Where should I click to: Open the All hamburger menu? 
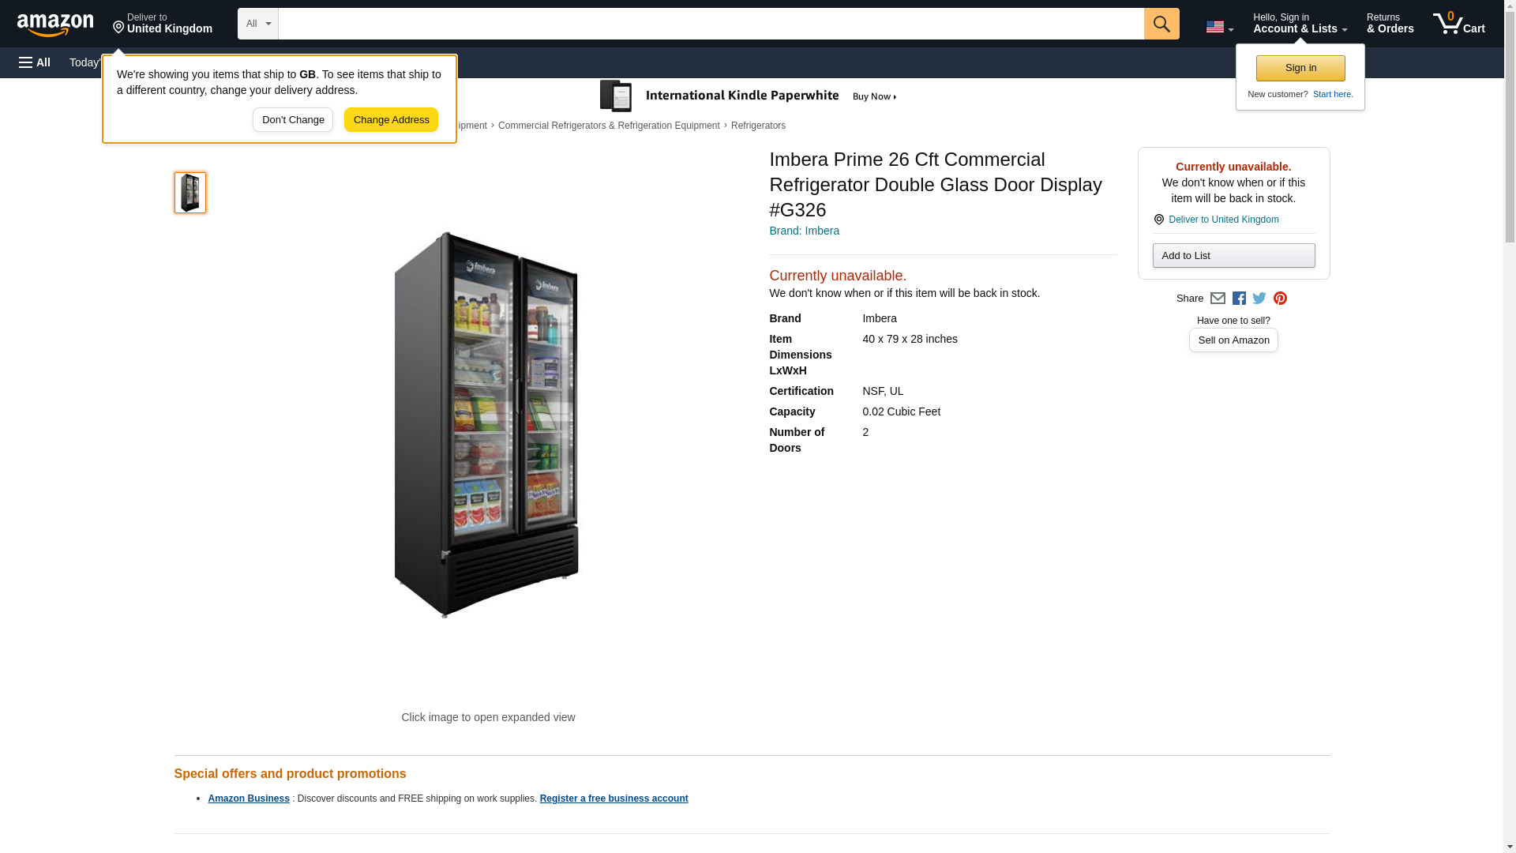(x=35, y=62)
